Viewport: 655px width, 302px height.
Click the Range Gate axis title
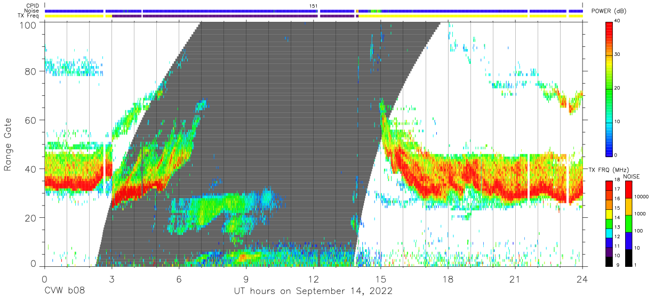[9, 145]
